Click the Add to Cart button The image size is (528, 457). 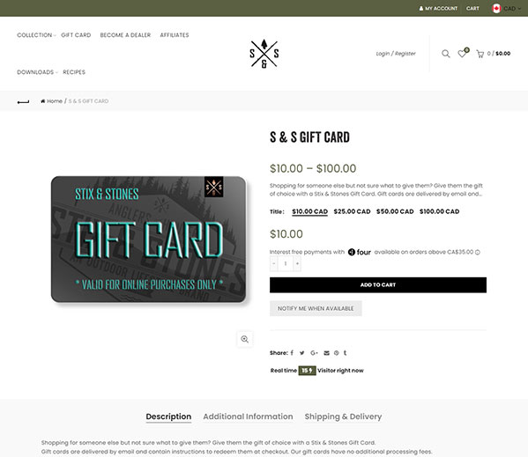click(x=378, y=284)
